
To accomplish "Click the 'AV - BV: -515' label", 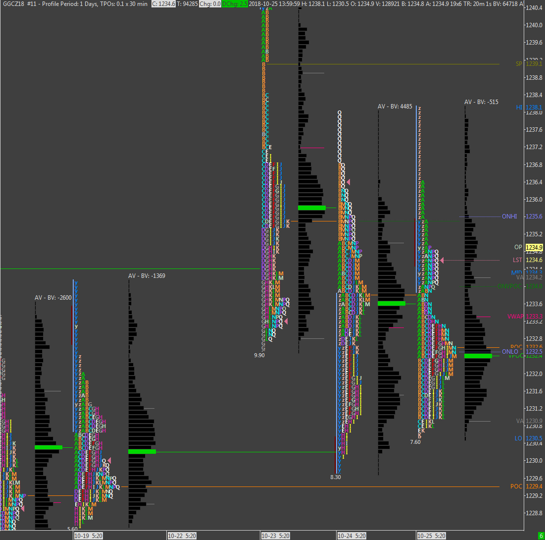I will click(x=482, y=102).
